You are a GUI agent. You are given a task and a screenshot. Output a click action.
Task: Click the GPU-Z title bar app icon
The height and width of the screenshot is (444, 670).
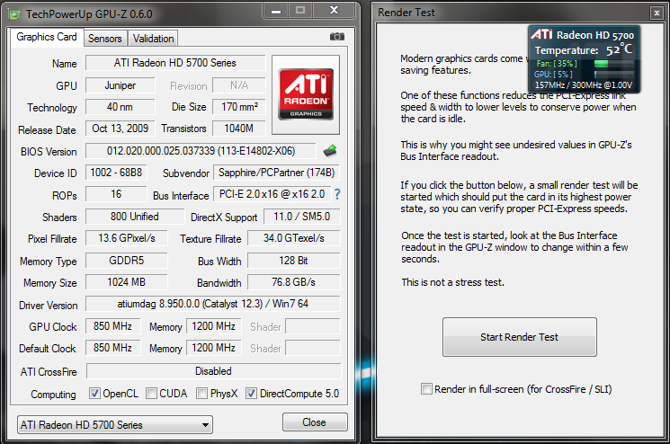(x=14, y=14)
